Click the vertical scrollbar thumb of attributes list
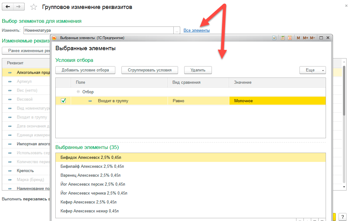This screenshot has height=221, width=349. pos(344,90)
